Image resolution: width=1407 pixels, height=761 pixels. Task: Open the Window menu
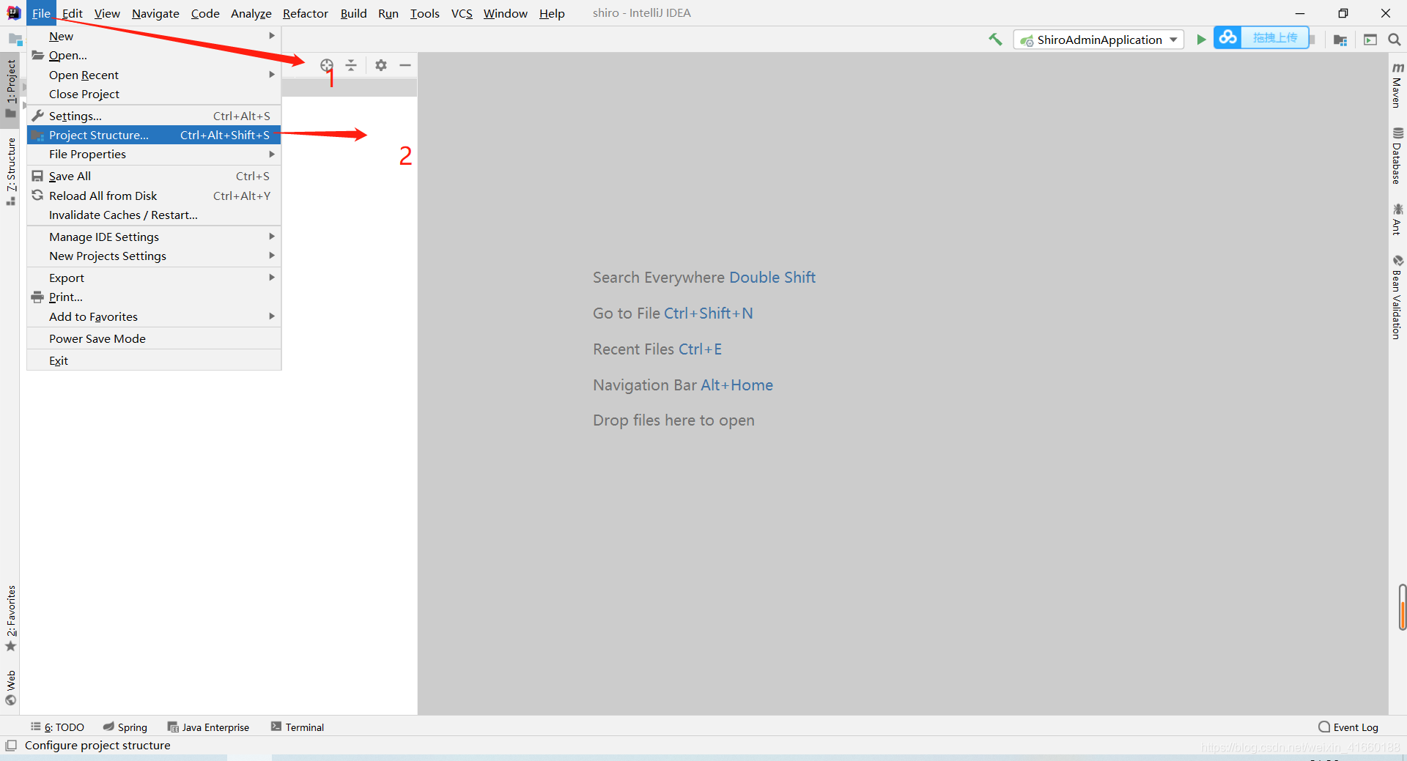[x=505, y=13]
